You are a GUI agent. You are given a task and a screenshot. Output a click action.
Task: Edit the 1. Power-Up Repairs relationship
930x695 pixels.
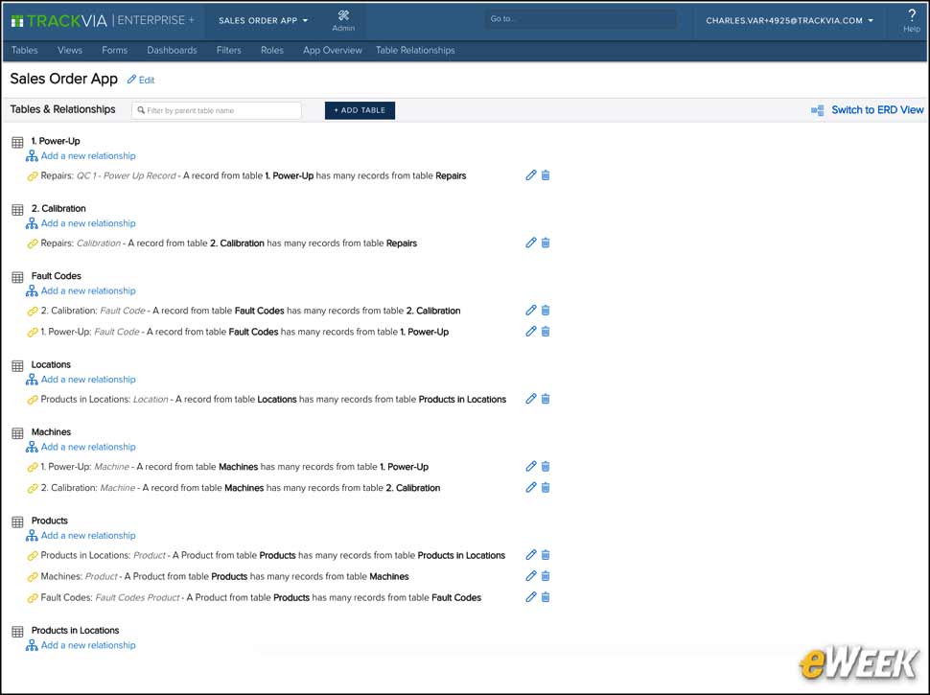click(531, 174)
